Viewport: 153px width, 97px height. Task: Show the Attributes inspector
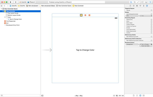(x=140, y=6)
